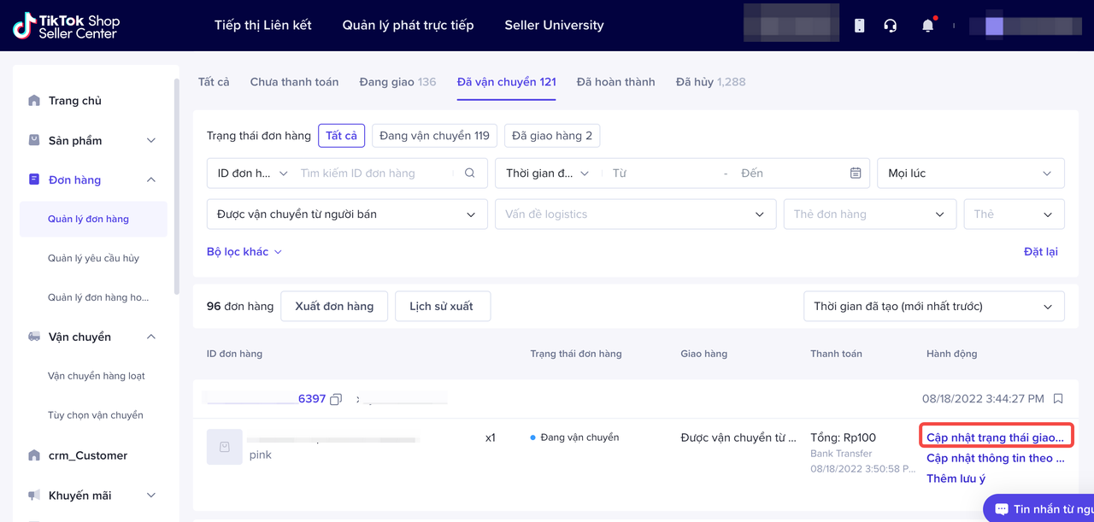Screen dimensions: 1094x522
Task: Click the search magnifier in order ID field
Action: point(469,173)
